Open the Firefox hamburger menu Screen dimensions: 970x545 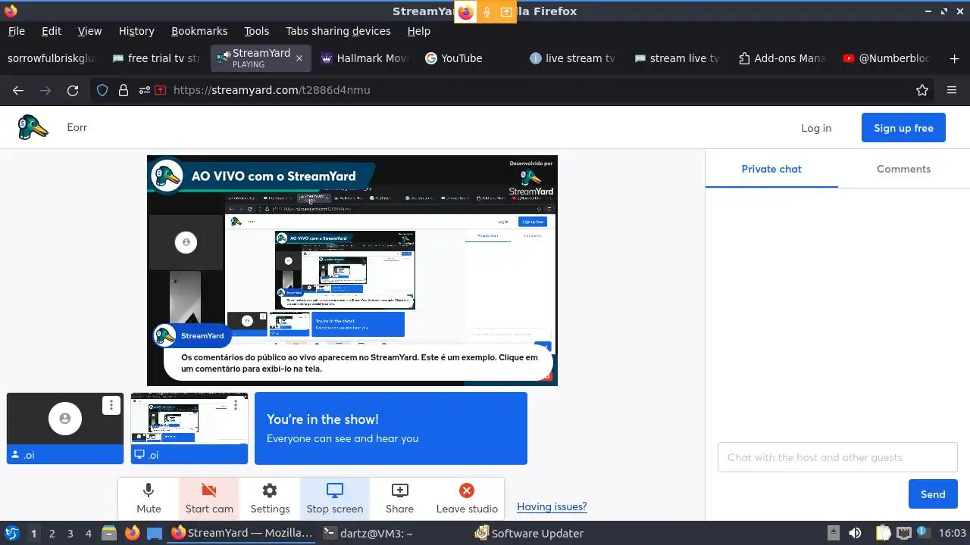click(x=952, y=90)
